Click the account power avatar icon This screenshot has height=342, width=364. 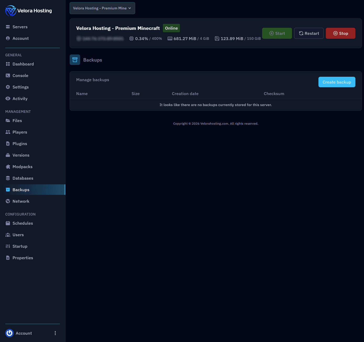point(9,333)
